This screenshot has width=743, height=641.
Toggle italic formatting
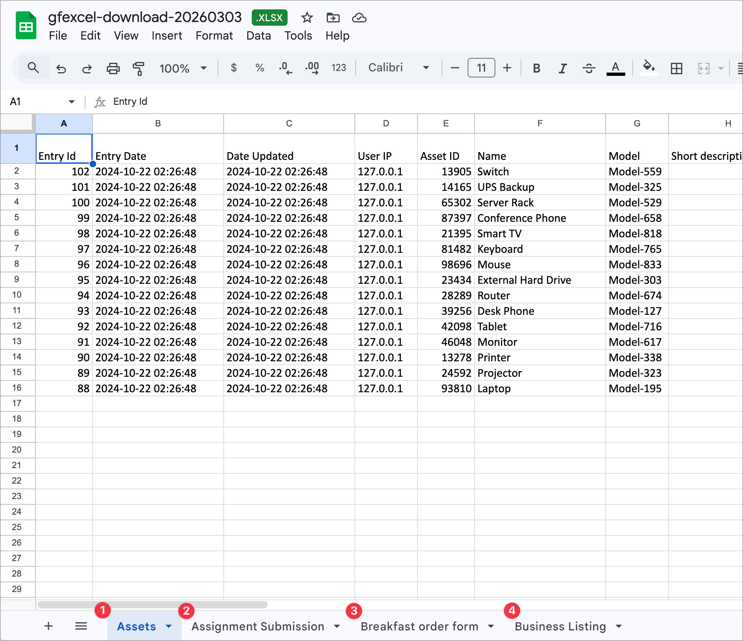point(562,68)
